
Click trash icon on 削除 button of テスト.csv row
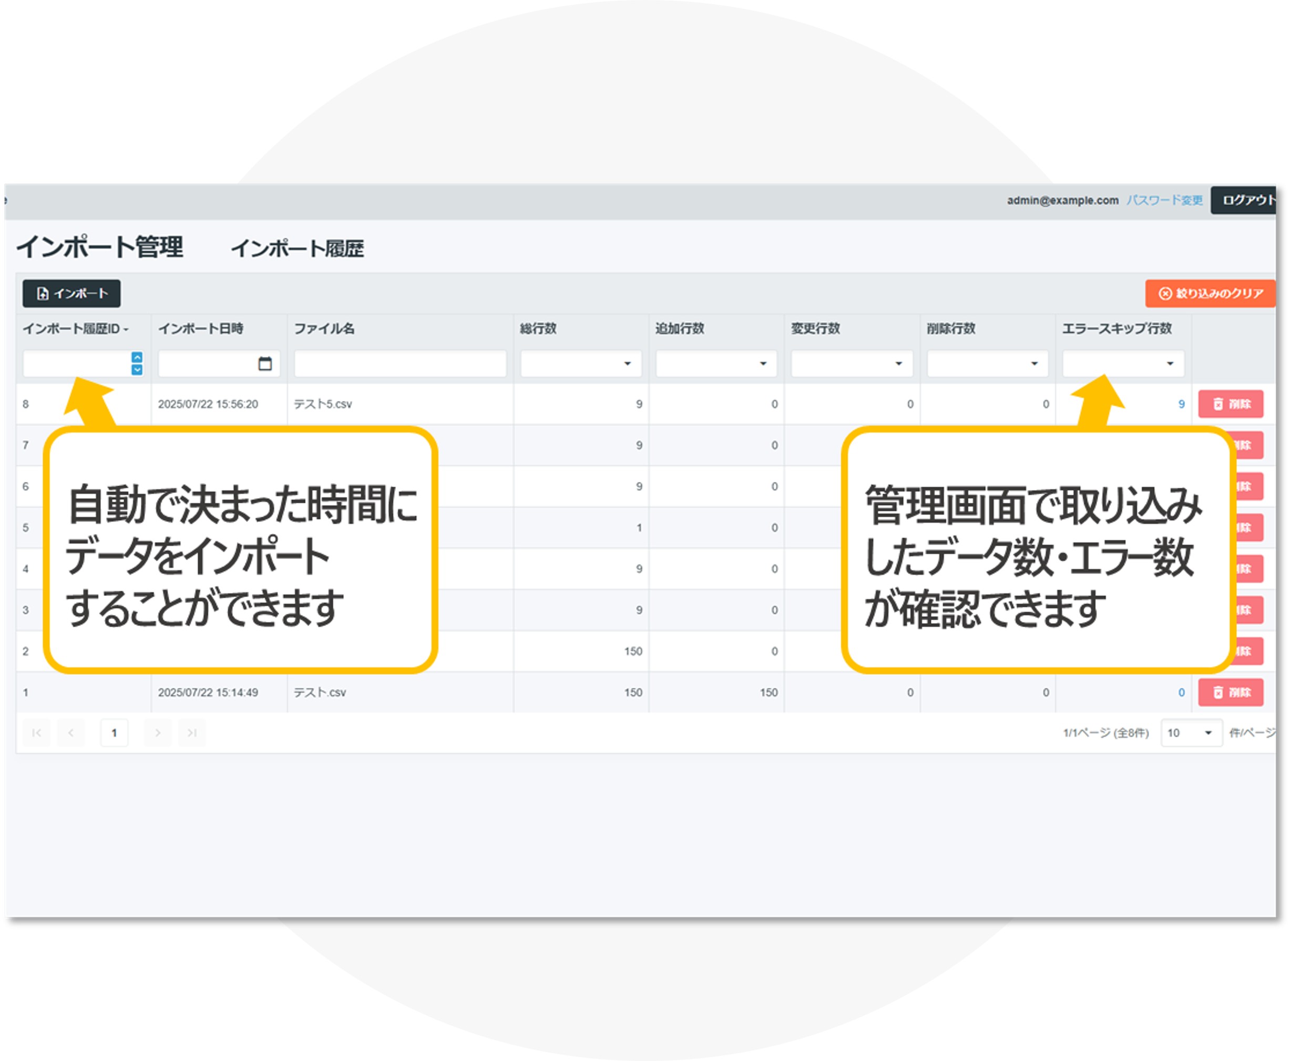coord(1218,693)
